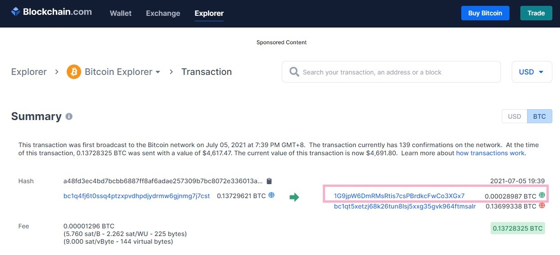Select the Explorer tab

pyautogui.click(x=209, y=13)
